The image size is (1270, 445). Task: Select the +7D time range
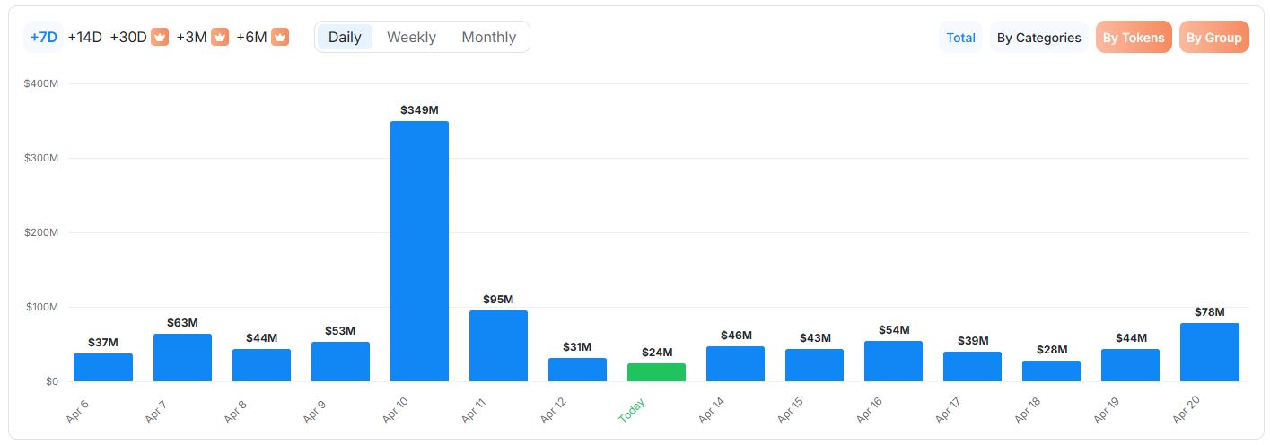coord(43,38)
